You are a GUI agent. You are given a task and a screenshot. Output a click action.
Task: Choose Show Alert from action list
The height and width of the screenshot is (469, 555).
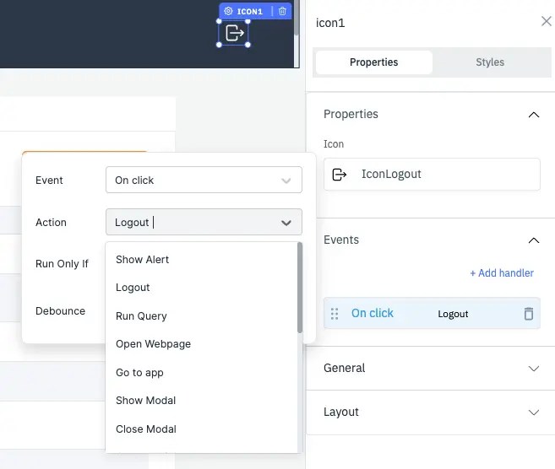click(142, 260)
